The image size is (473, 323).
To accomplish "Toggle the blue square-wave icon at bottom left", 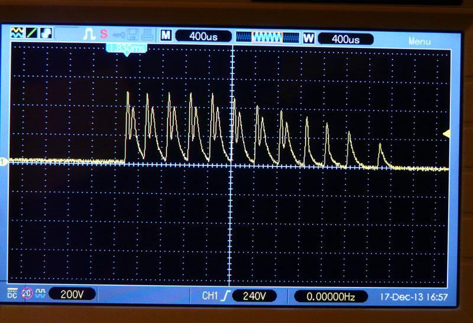I will pyautogui.click(x=40, y=293).
